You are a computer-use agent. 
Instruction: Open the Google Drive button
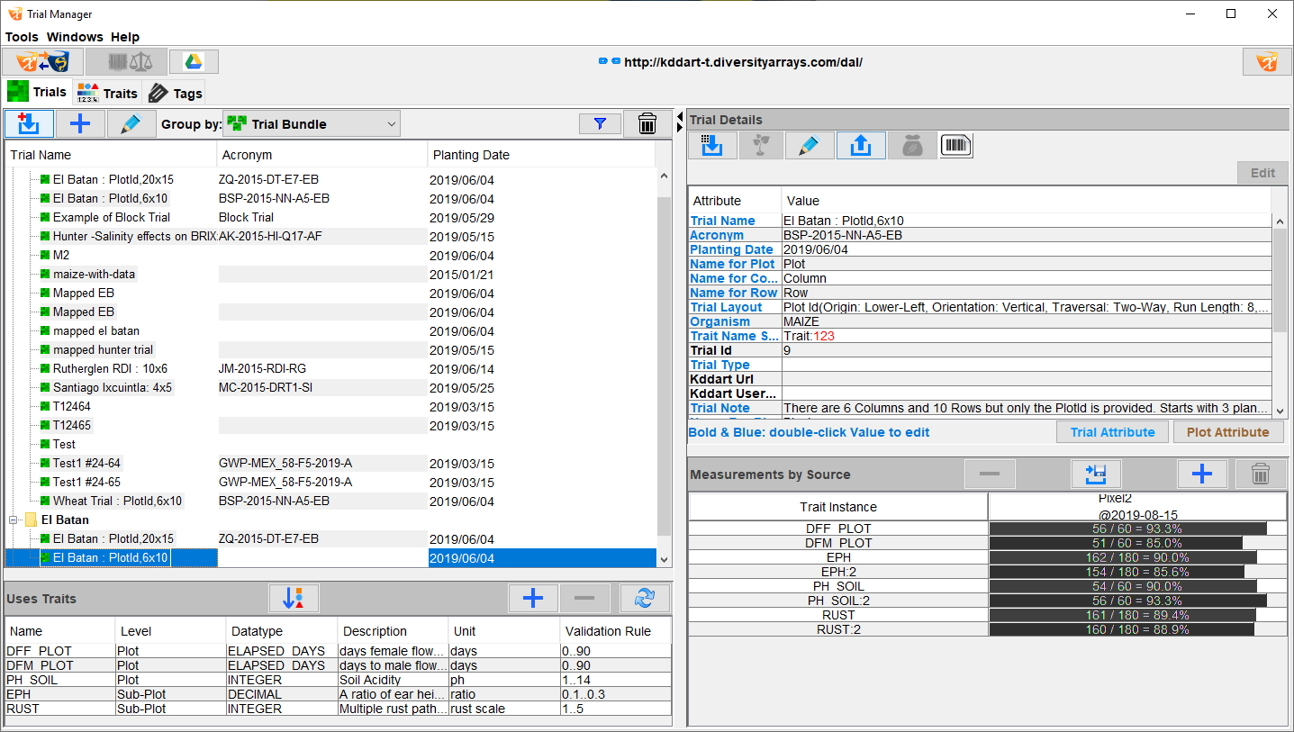tap(194, 62)
